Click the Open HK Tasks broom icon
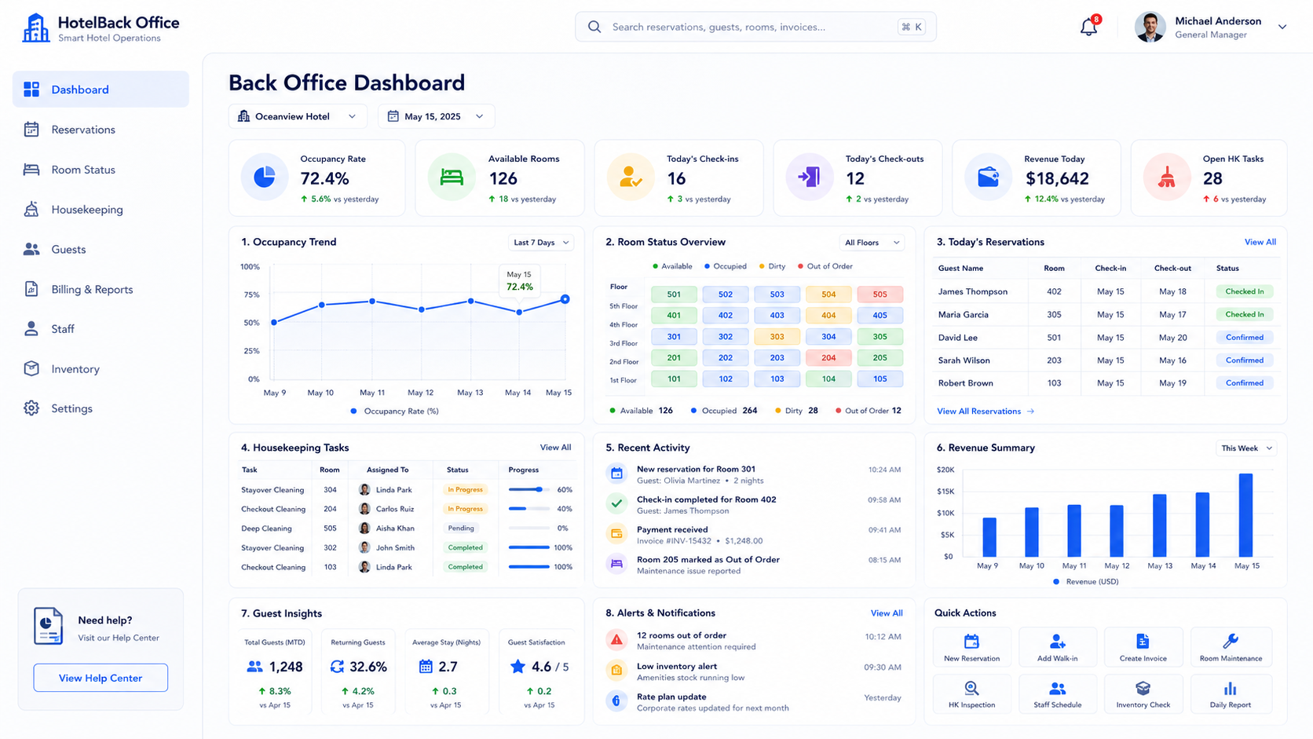 point(1167,177)
